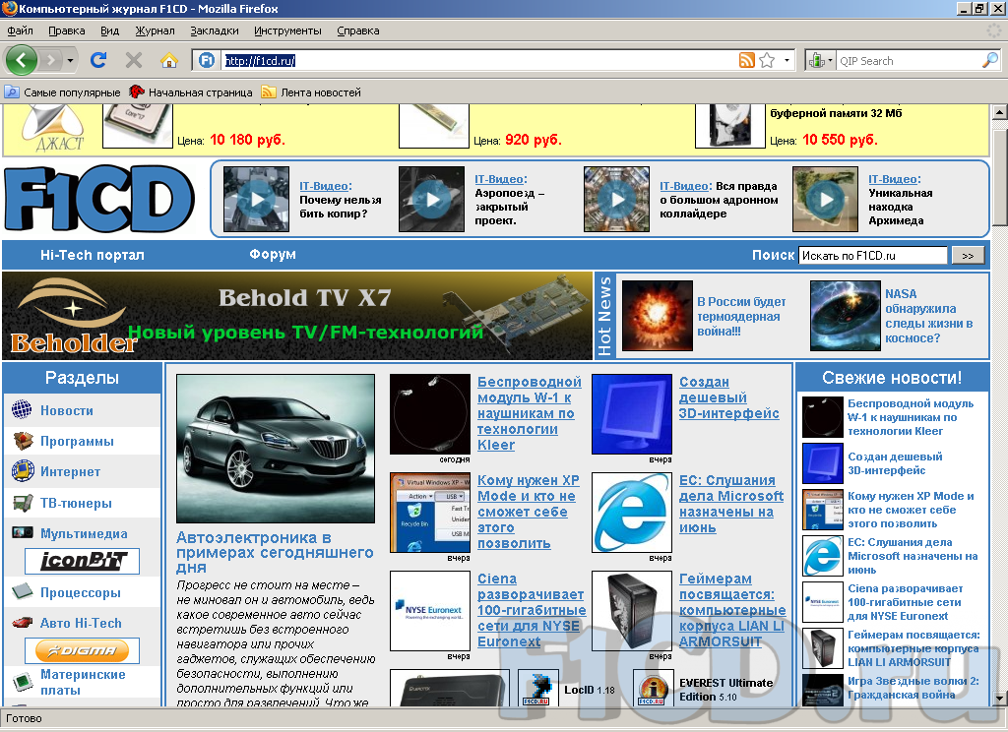Viewport: 1008px width, 732px height.
Task: Click the Интернет section icon
Action: coord(23,471)
